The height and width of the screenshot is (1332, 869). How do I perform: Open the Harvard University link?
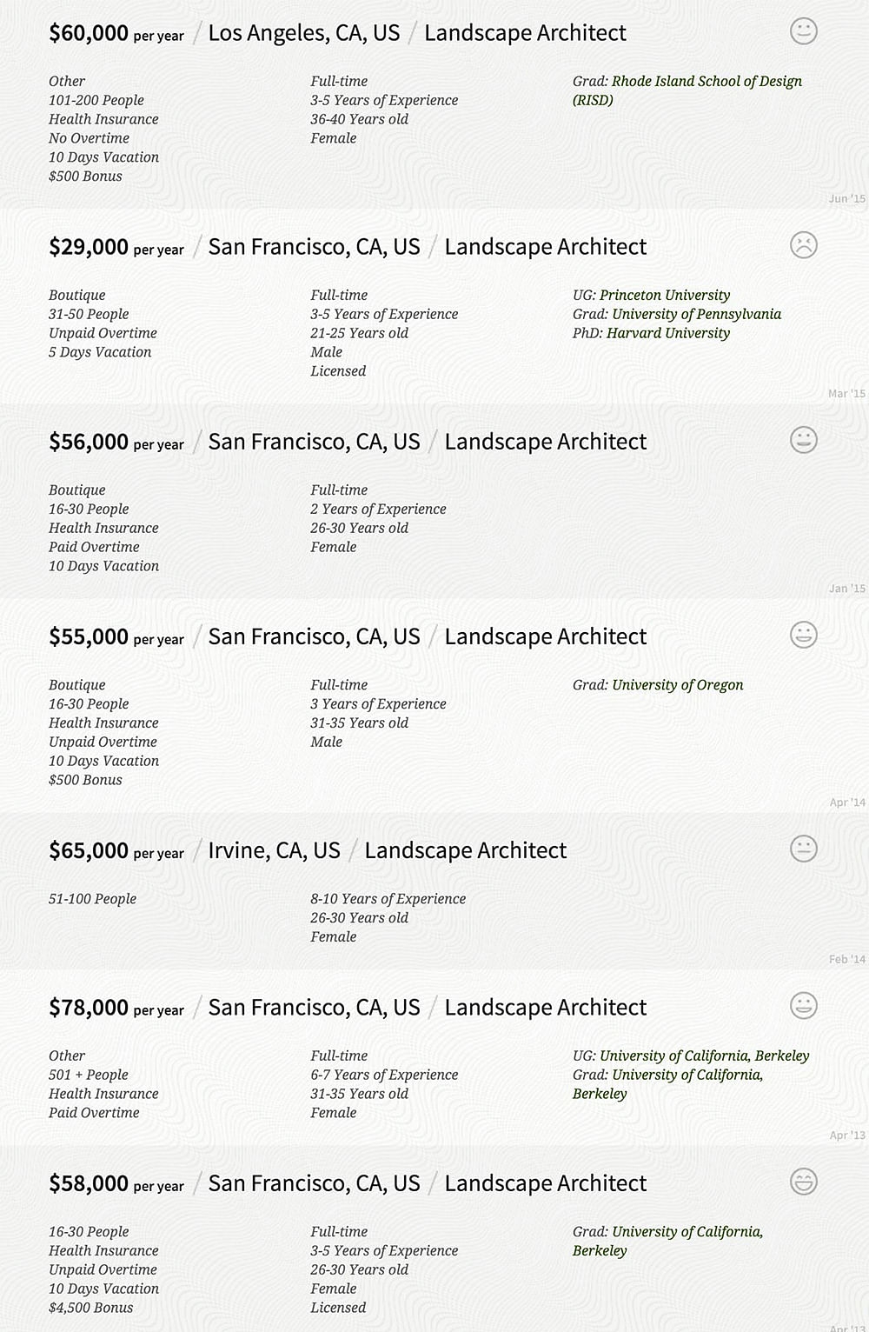pos(668,333)
